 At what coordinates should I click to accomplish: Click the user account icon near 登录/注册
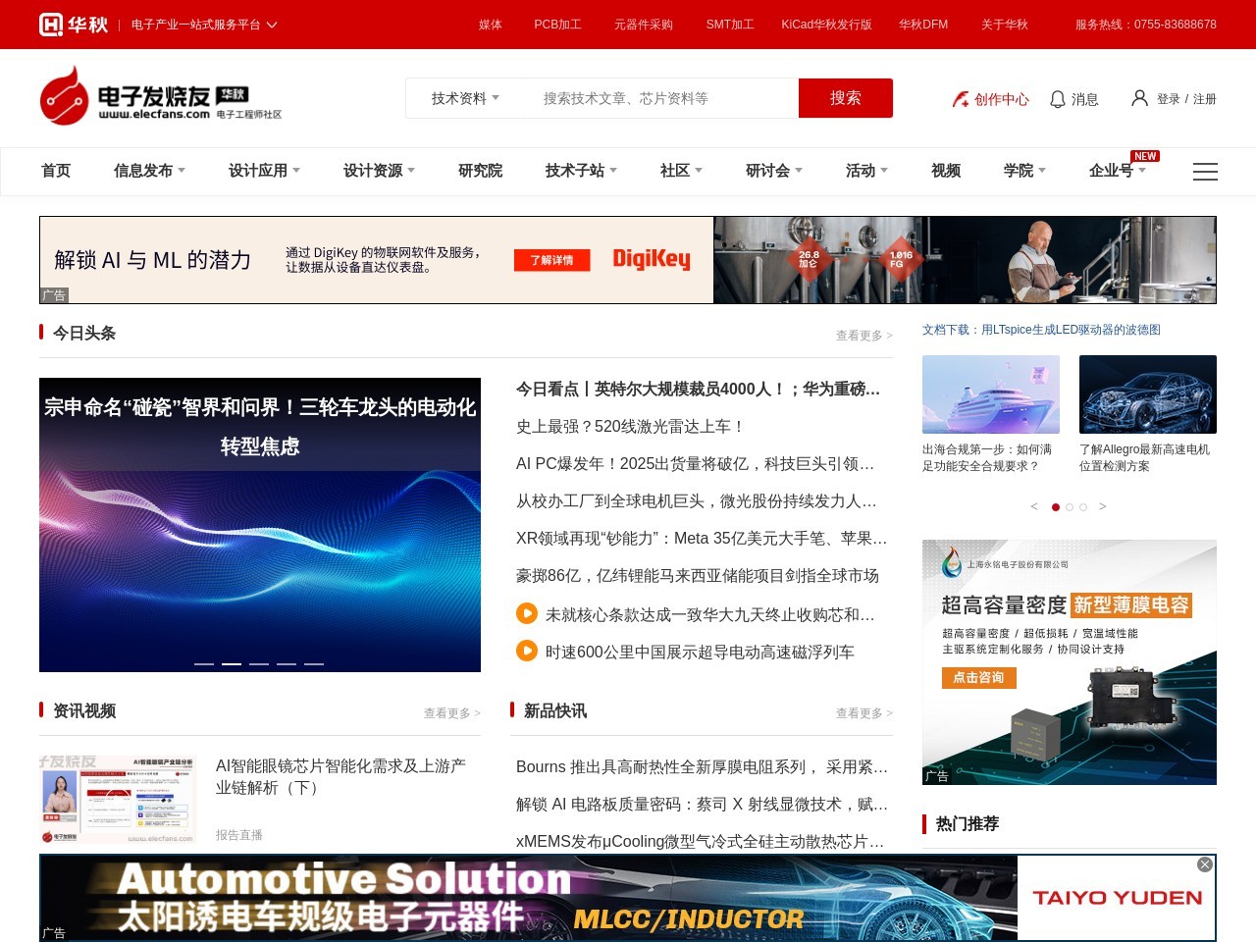(x=1138, y=98)
